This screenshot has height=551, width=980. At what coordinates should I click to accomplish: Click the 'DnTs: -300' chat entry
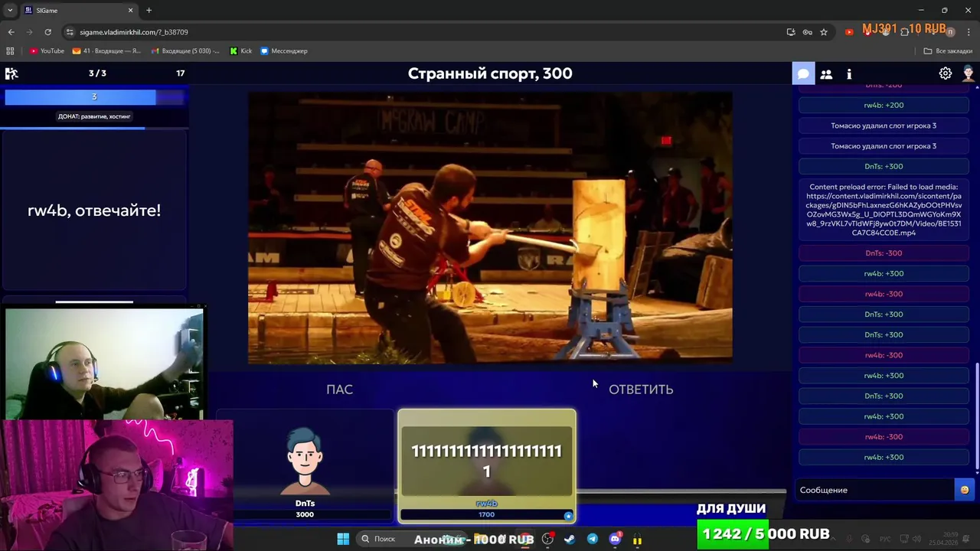884,253
